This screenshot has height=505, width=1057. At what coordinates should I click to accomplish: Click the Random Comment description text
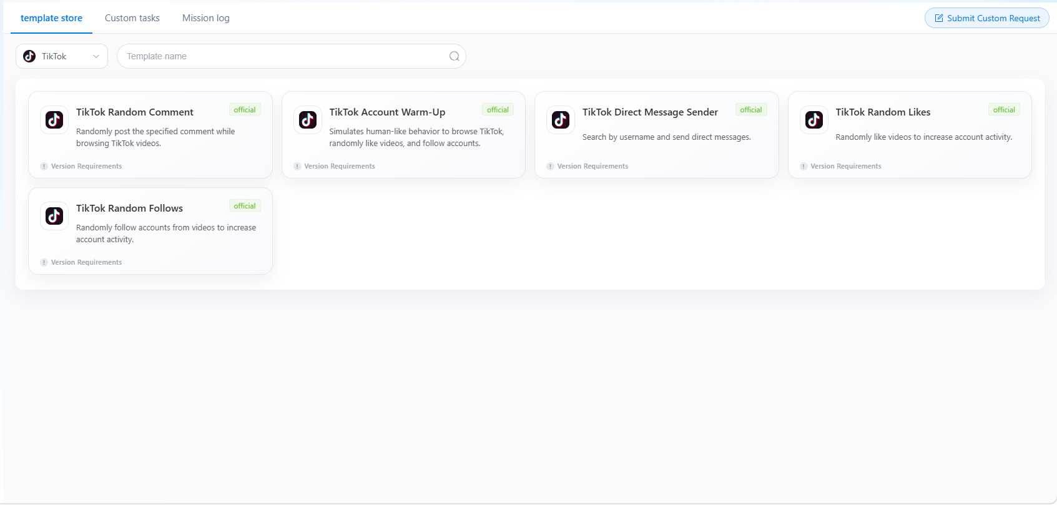(155, 137)
